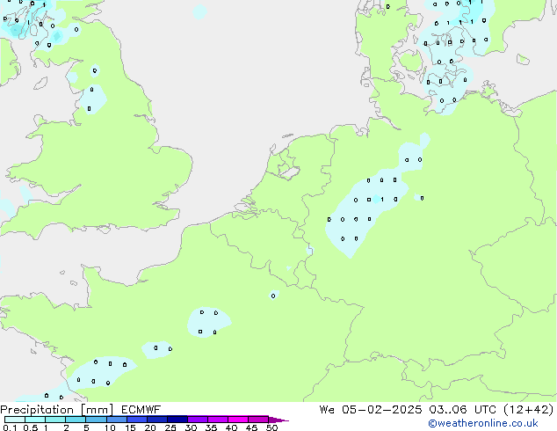This screenshot has height=431, width=557.
Task: Pick the 15–20 mm legend swatch
Action: [137, 420]
